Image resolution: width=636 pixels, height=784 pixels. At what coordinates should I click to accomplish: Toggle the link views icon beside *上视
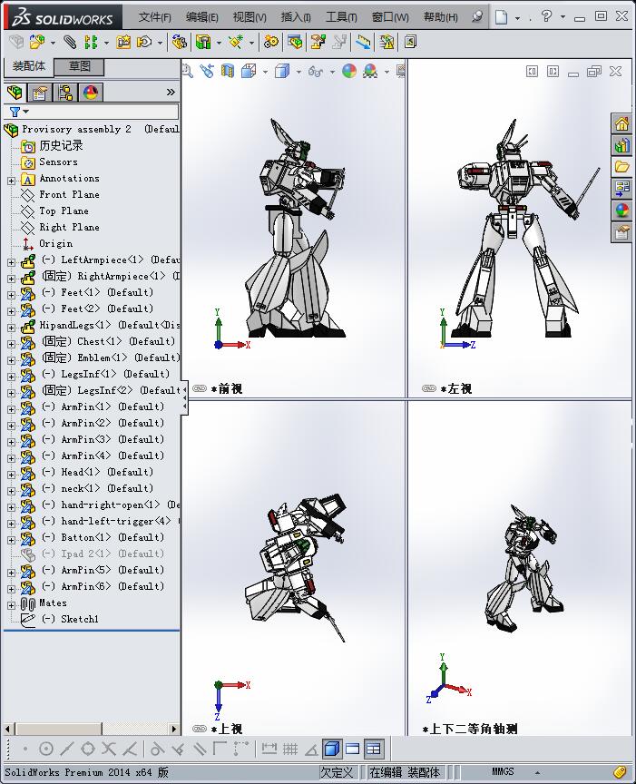click(200, 729)
